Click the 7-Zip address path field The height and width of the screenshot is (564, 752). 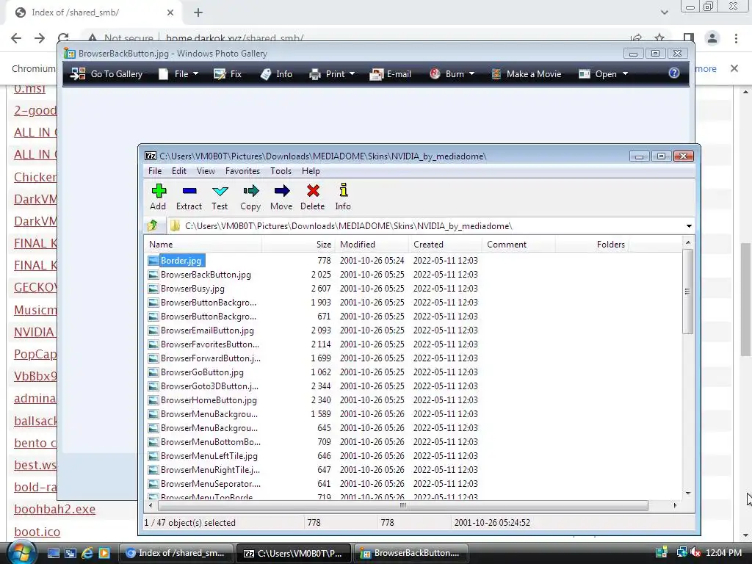(x=426, y=226)
